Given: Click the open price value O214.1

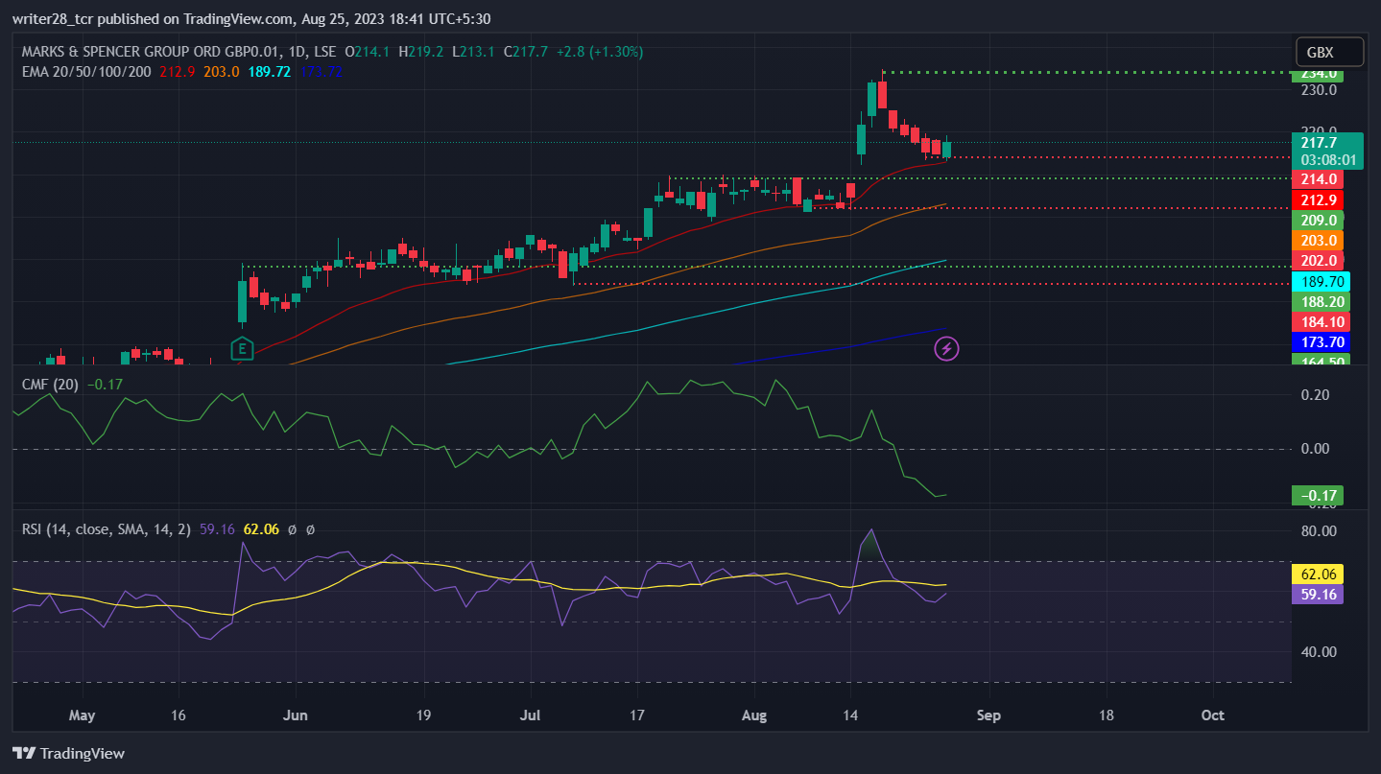Looking at the screenshot, I should (x=368, y=52).
